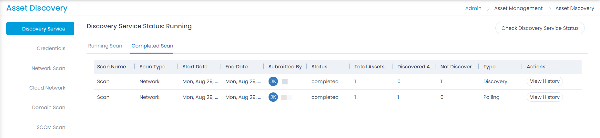Click the Admin breadcrumb link
Screen dimensions: 600x138
tap(473, 8)
